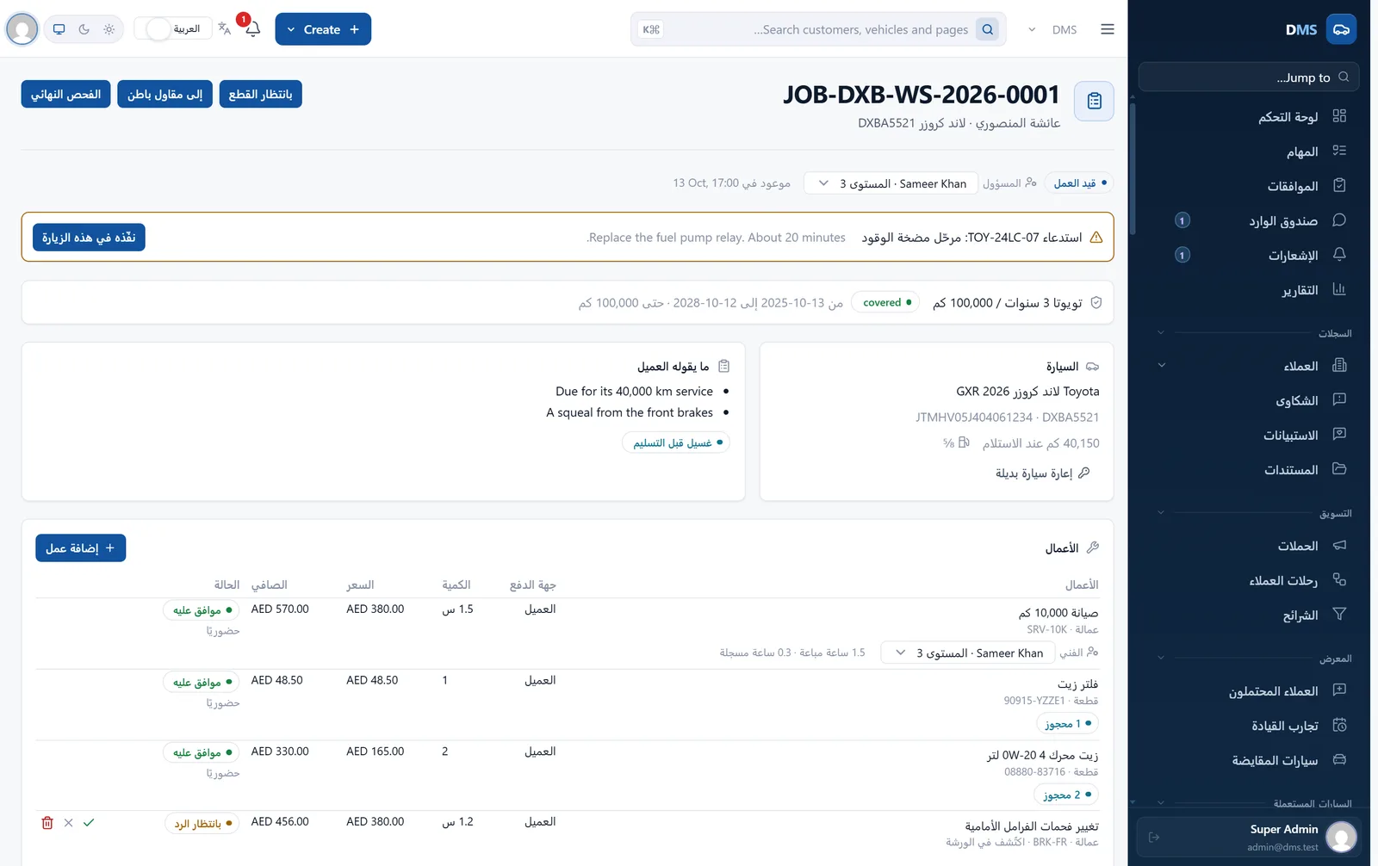Click the search magnifier button
Screen dimensions: 1378x866
pos(988,29)
